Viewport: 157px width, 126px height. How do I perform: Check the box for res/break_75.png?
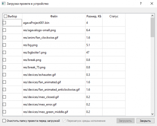point(4,67)
